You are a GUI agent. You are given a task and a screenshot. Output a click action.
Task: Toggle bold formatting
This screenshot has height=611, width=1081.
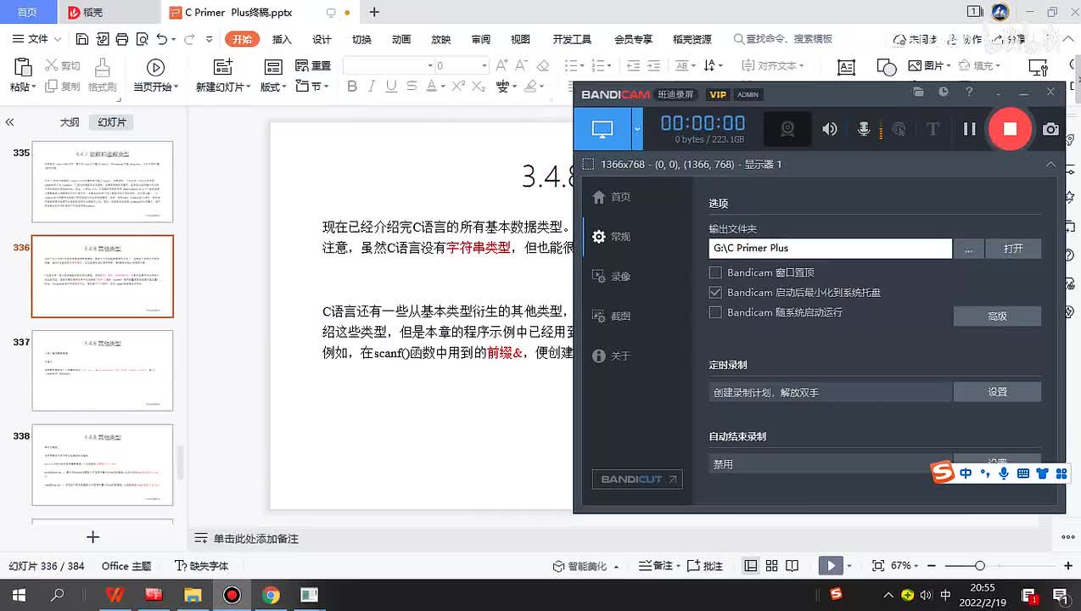coord(350,86)
